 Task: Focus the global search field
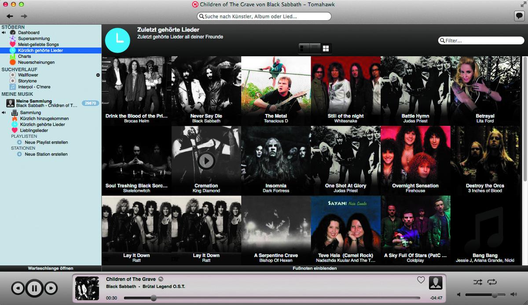pyautogui.click(x=264, y=16)
